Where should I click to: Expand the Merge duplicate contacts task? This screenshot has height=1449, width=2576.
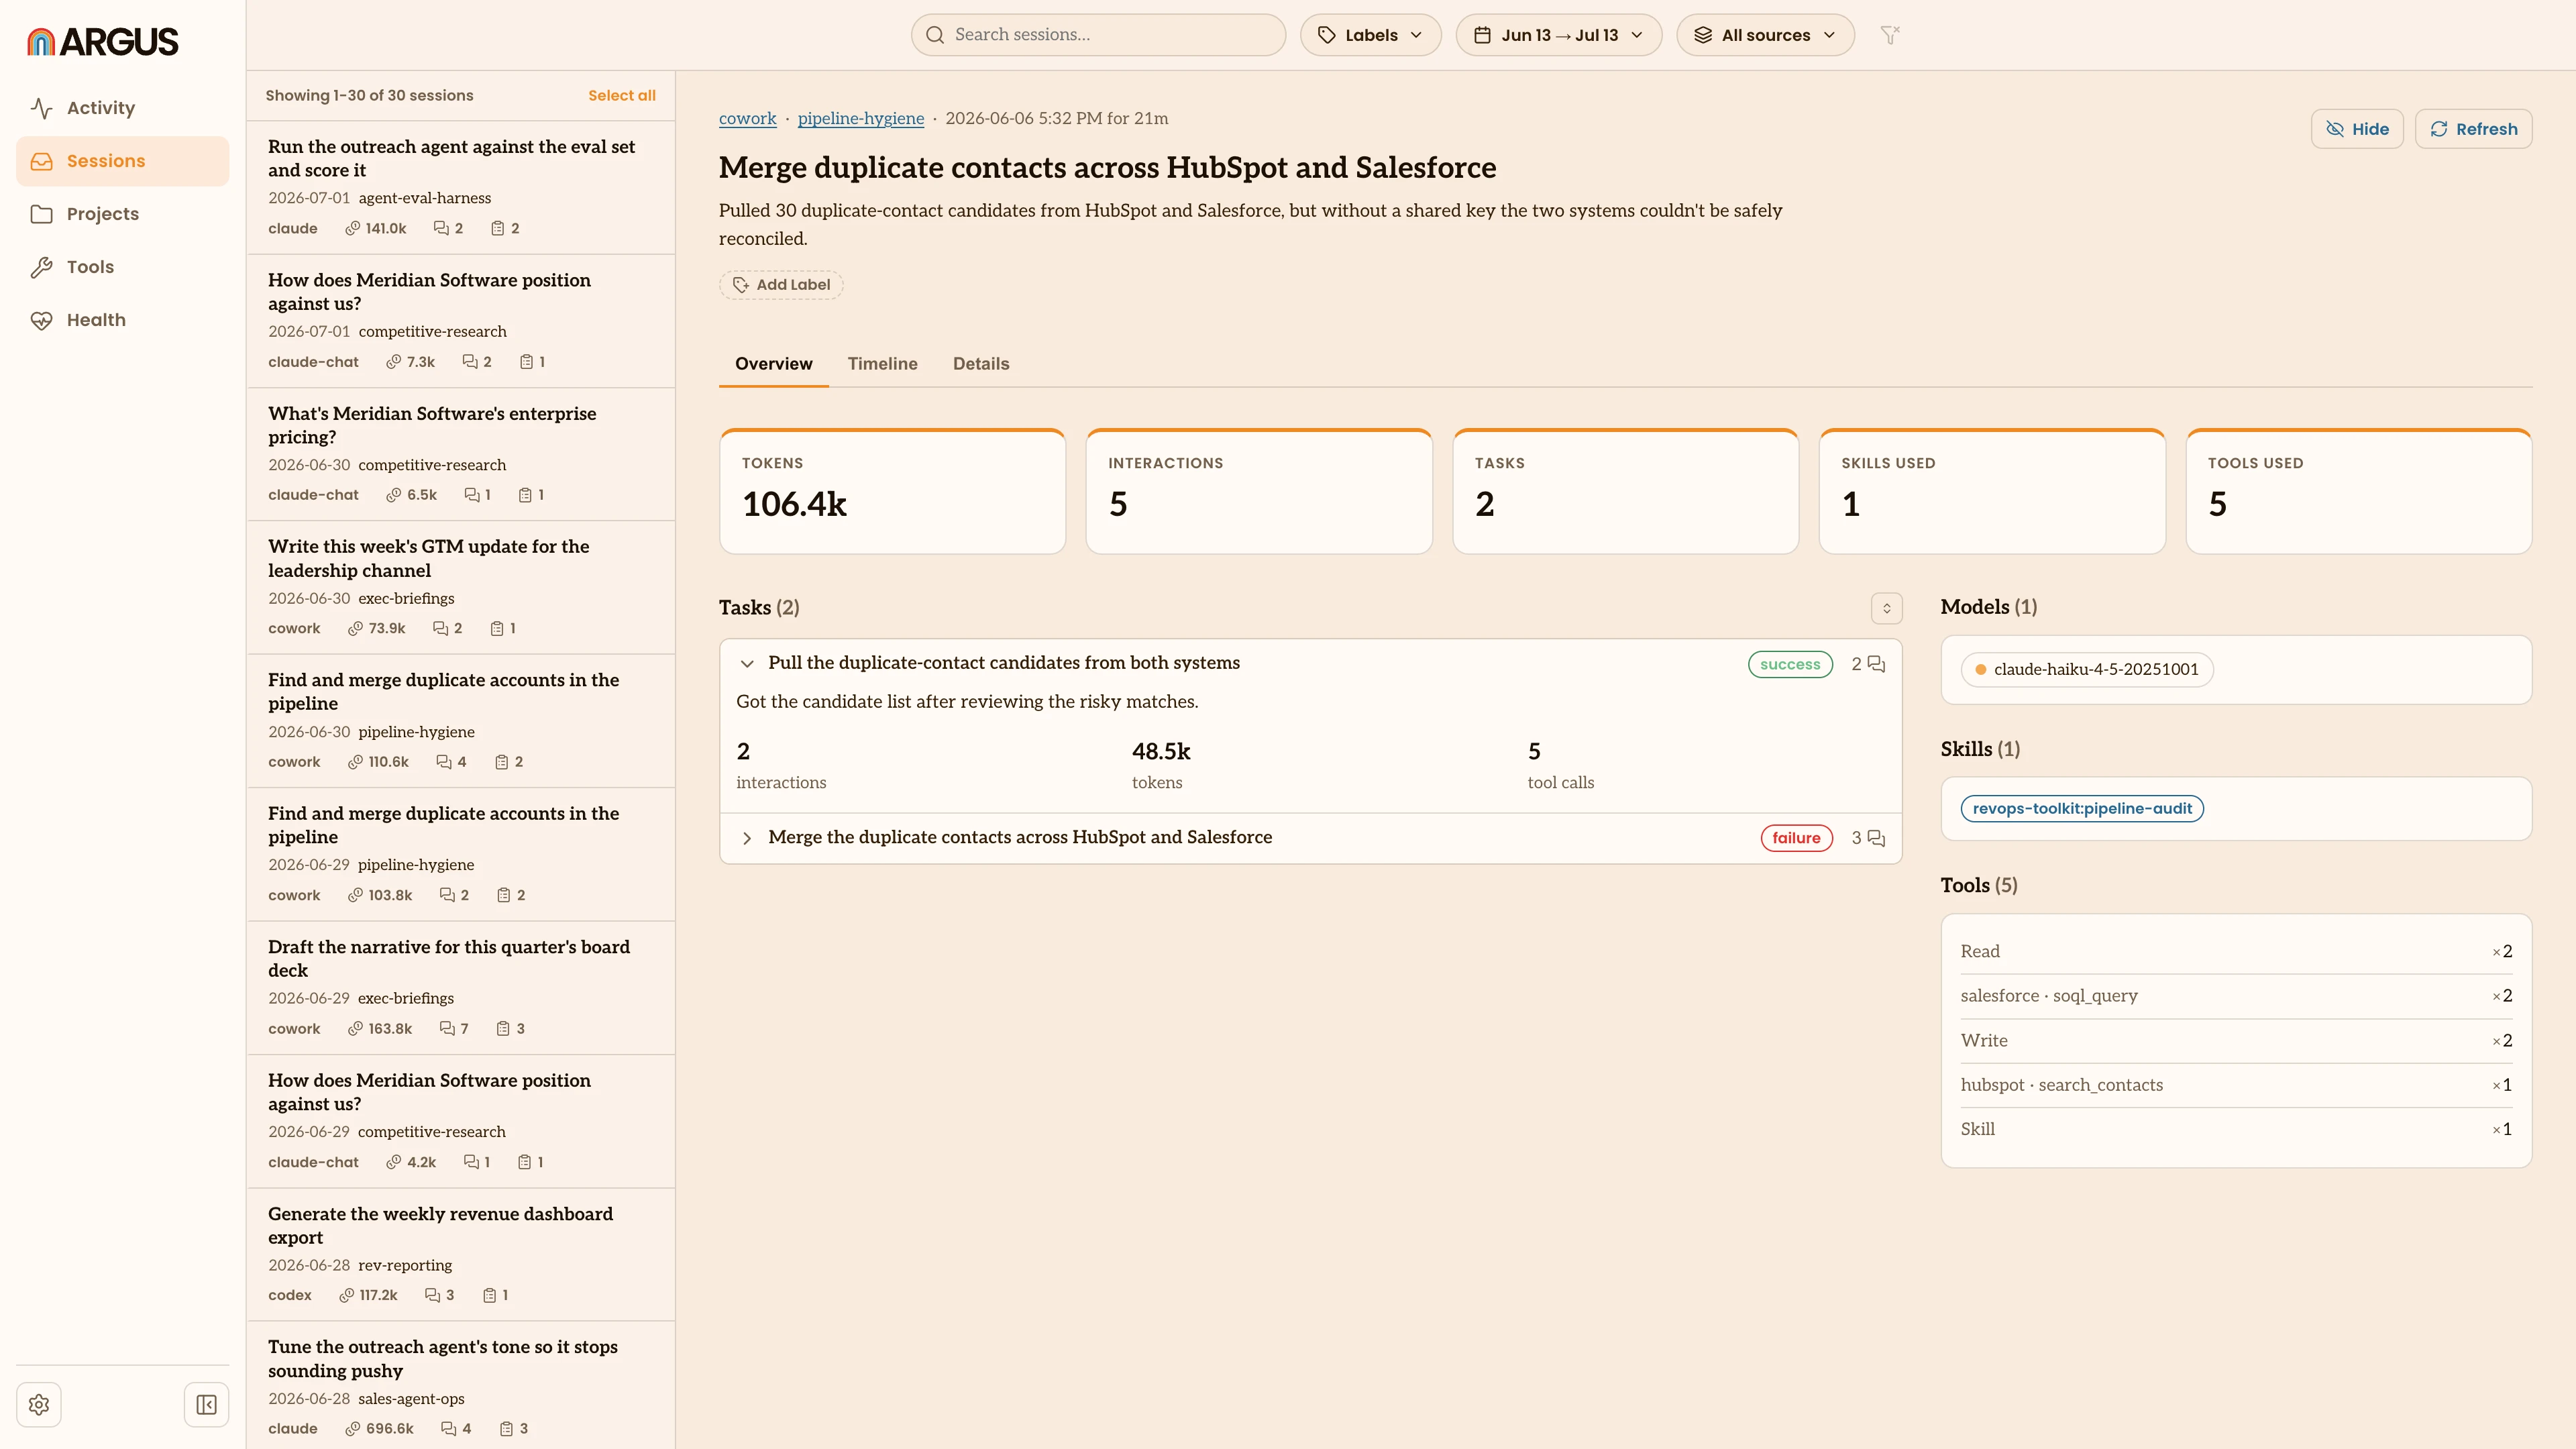[746, 838]
